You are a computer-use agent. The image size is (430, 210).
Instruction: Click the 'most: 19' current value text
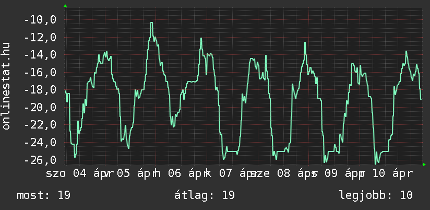[43, 195]
